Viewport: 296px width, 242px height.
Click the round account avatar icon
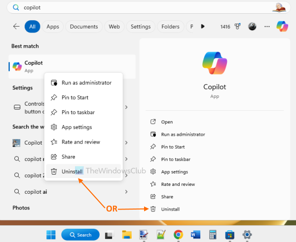[252, 27]
